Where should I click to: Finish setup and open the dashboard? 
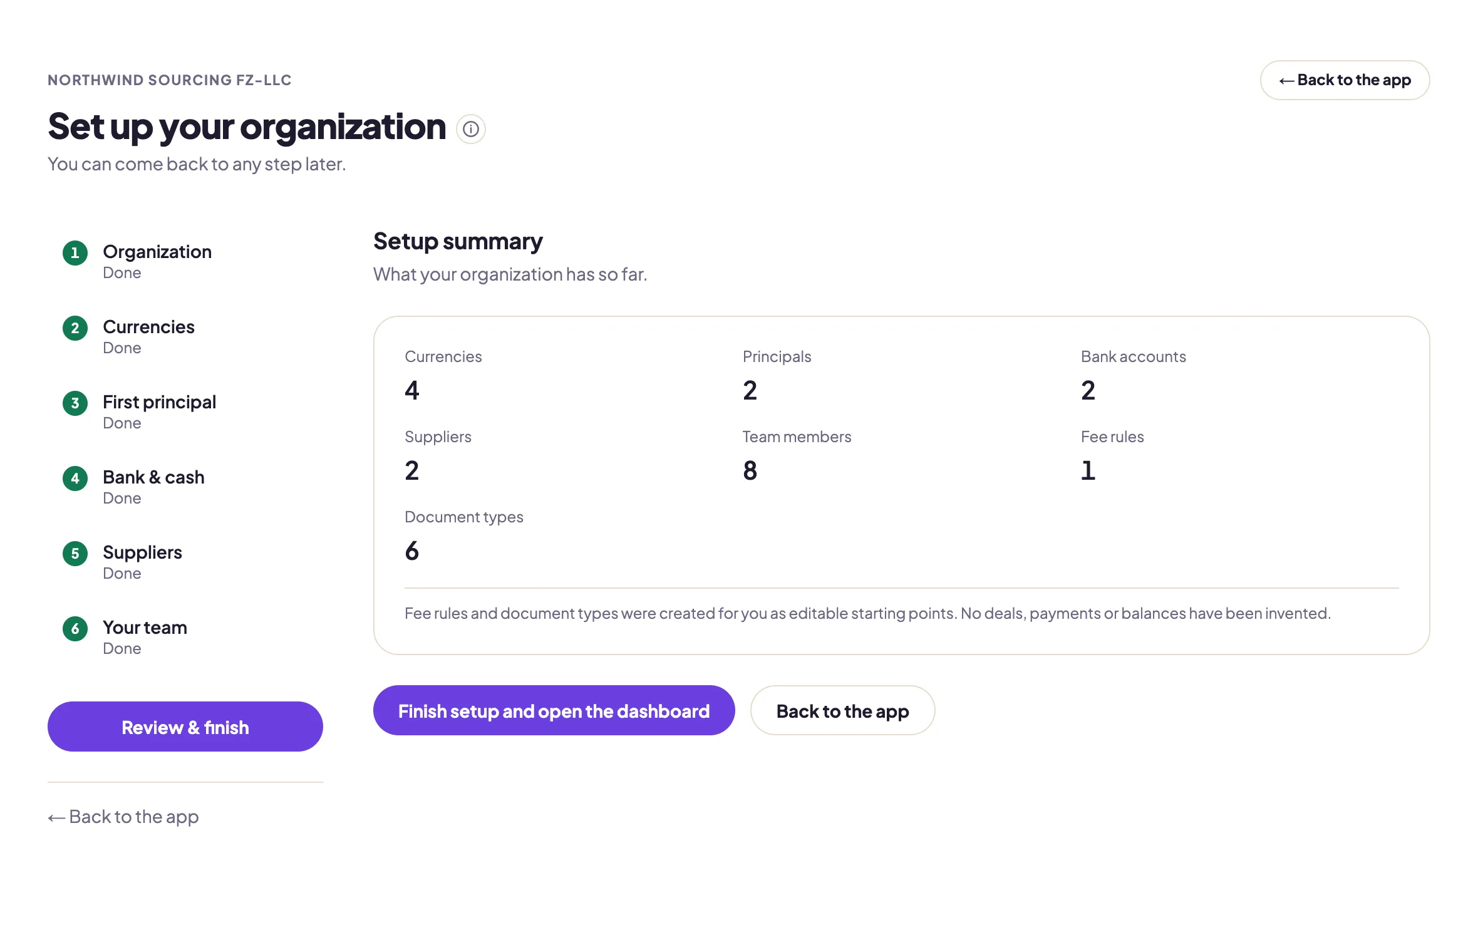click(x=554, y=710)
